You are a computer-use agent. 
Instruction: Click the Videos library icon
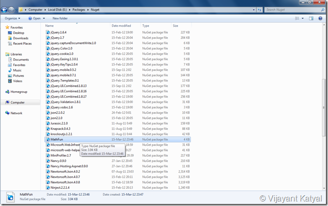click(x=10, y=81)
